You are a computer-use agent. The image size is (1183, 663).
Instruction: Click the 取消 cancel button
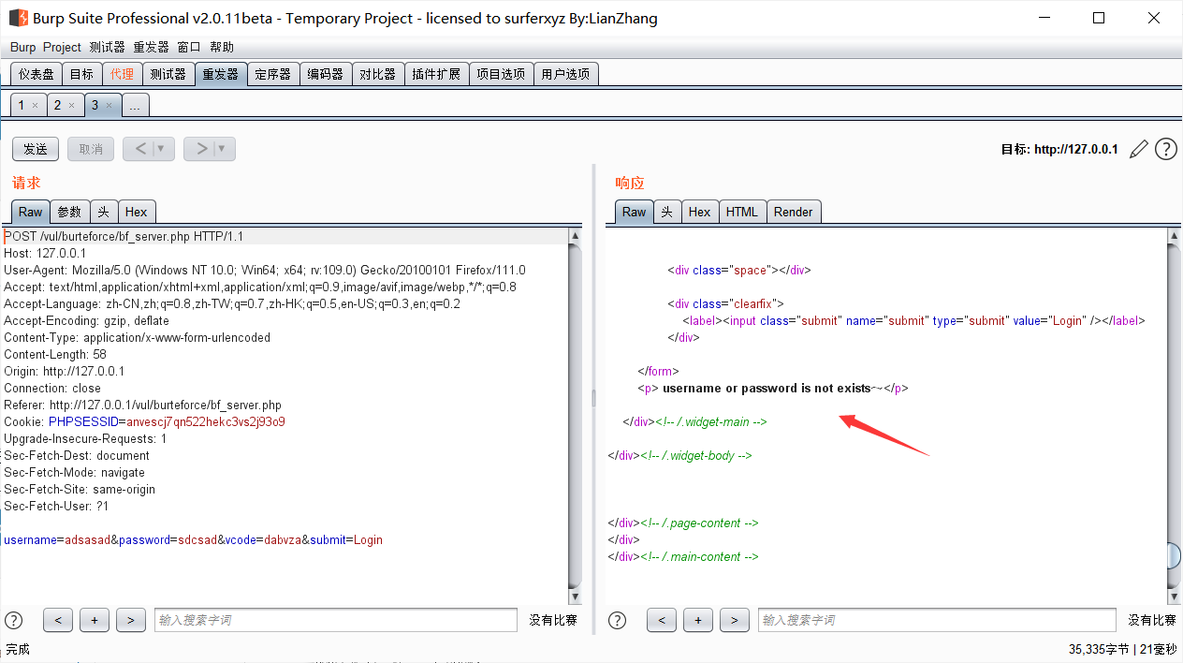pyautogui.click(x=91, y=149)
